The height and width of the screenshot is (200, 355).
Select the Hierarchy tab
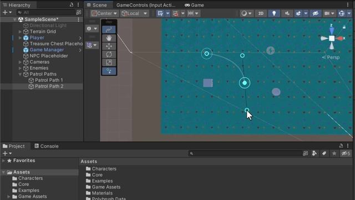[x=17, y=5]
